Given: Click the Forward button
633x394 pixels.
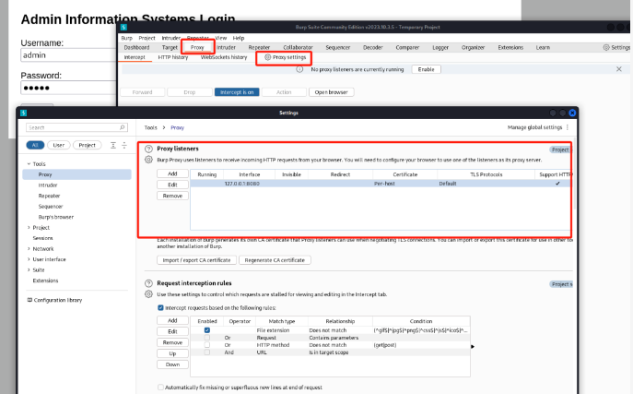Looking at the screenshot, I should 142,92.
